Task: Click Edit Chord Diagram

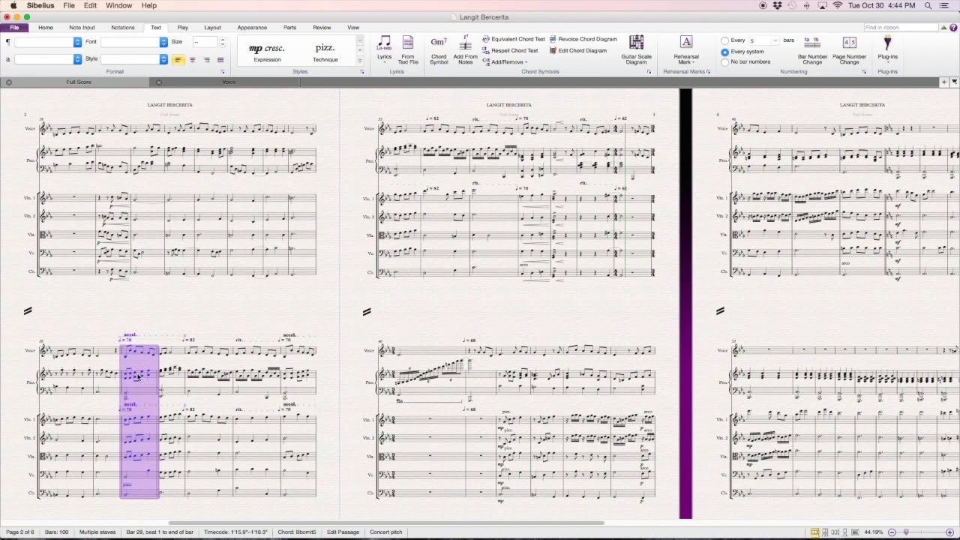Action: pos(577,50)
